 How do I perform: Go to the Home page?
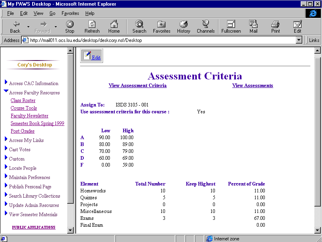114,27
